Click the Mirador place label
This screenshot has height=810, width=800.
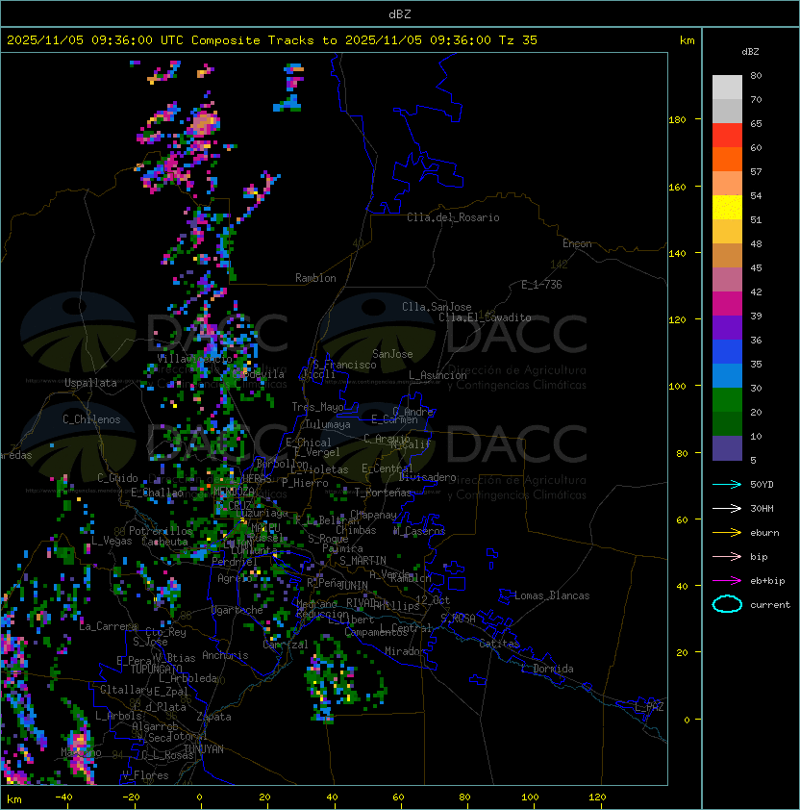[405, 651]
